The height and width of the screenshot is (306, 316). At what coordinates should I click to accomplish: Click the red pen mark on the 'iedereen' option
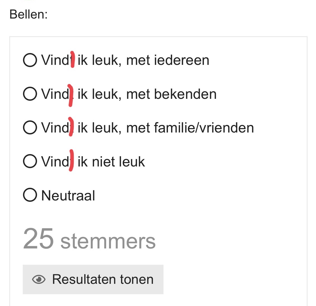(x=72, y=60)
